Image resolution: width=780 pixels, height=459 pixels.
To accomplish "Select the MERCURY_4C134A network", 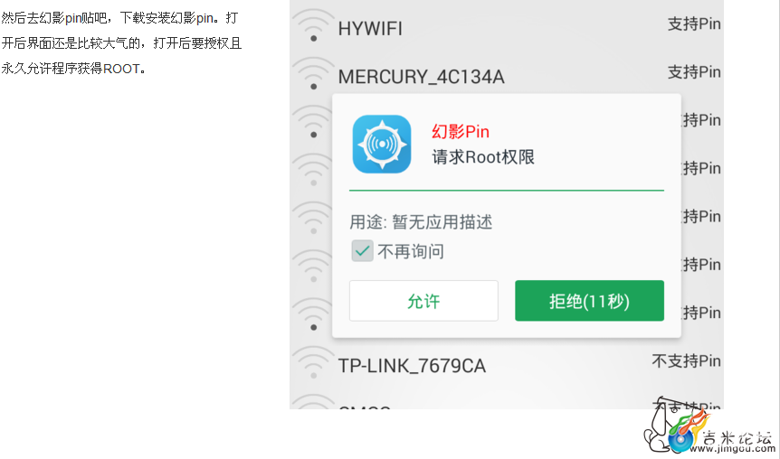I will coord(507,74).
